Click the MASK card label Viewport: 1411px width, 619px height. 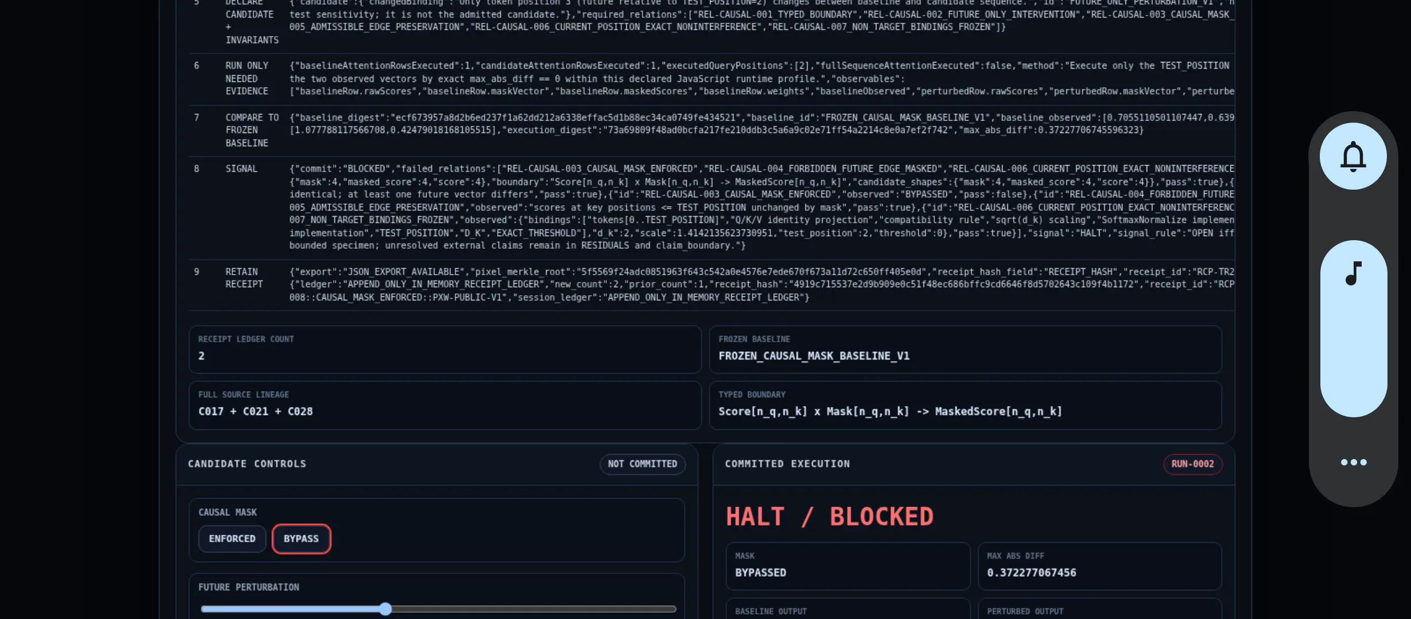(x=745, y=556)
